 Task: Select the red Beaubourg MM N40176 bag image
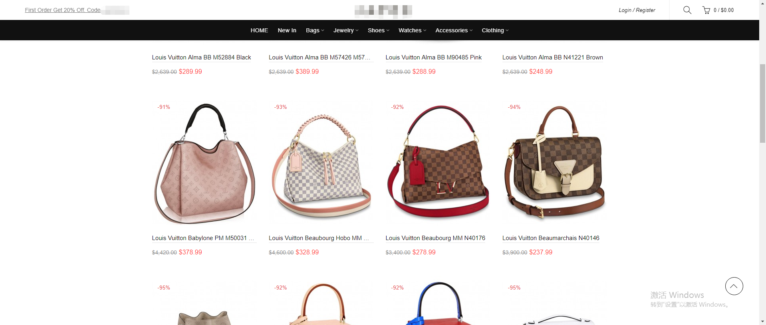coord(438,163)
